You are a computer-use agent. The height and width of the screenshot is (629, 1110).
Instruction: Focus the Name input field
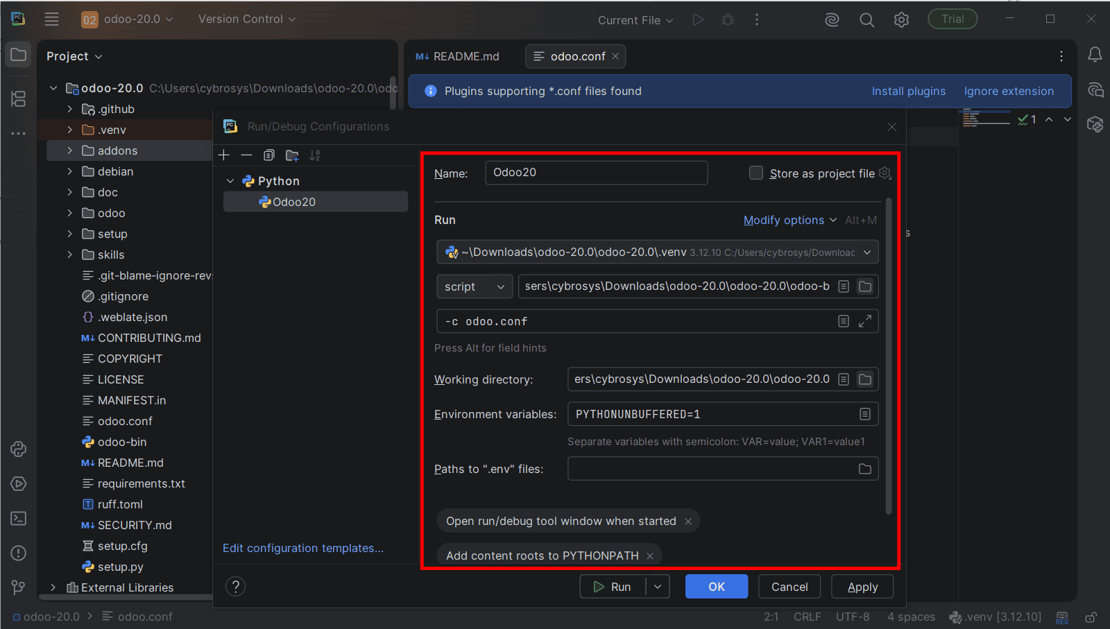tap(597, 173)
